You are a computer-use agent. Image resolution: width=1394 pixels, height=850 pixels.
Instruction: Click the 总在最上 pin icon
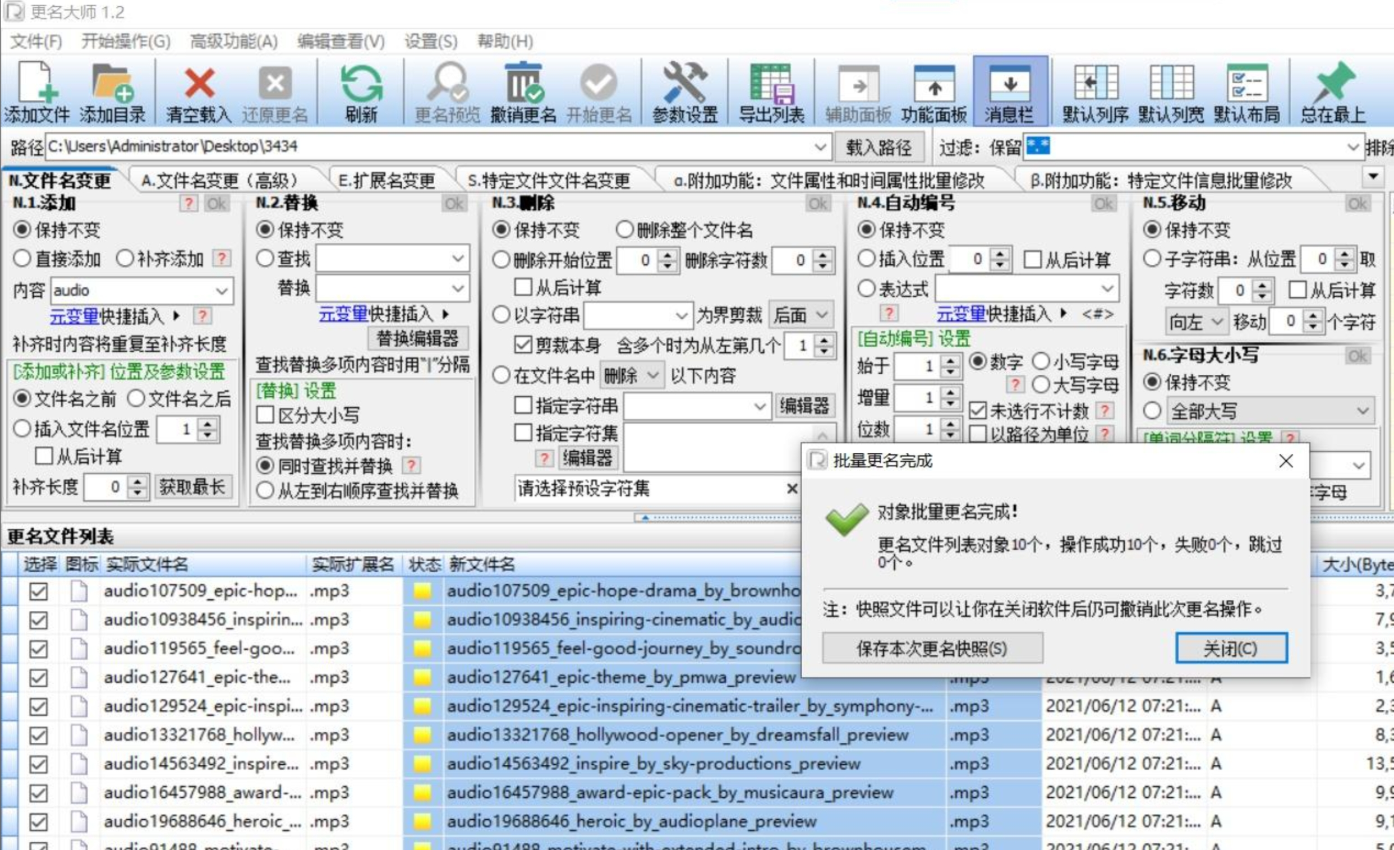pos(1333,82)
